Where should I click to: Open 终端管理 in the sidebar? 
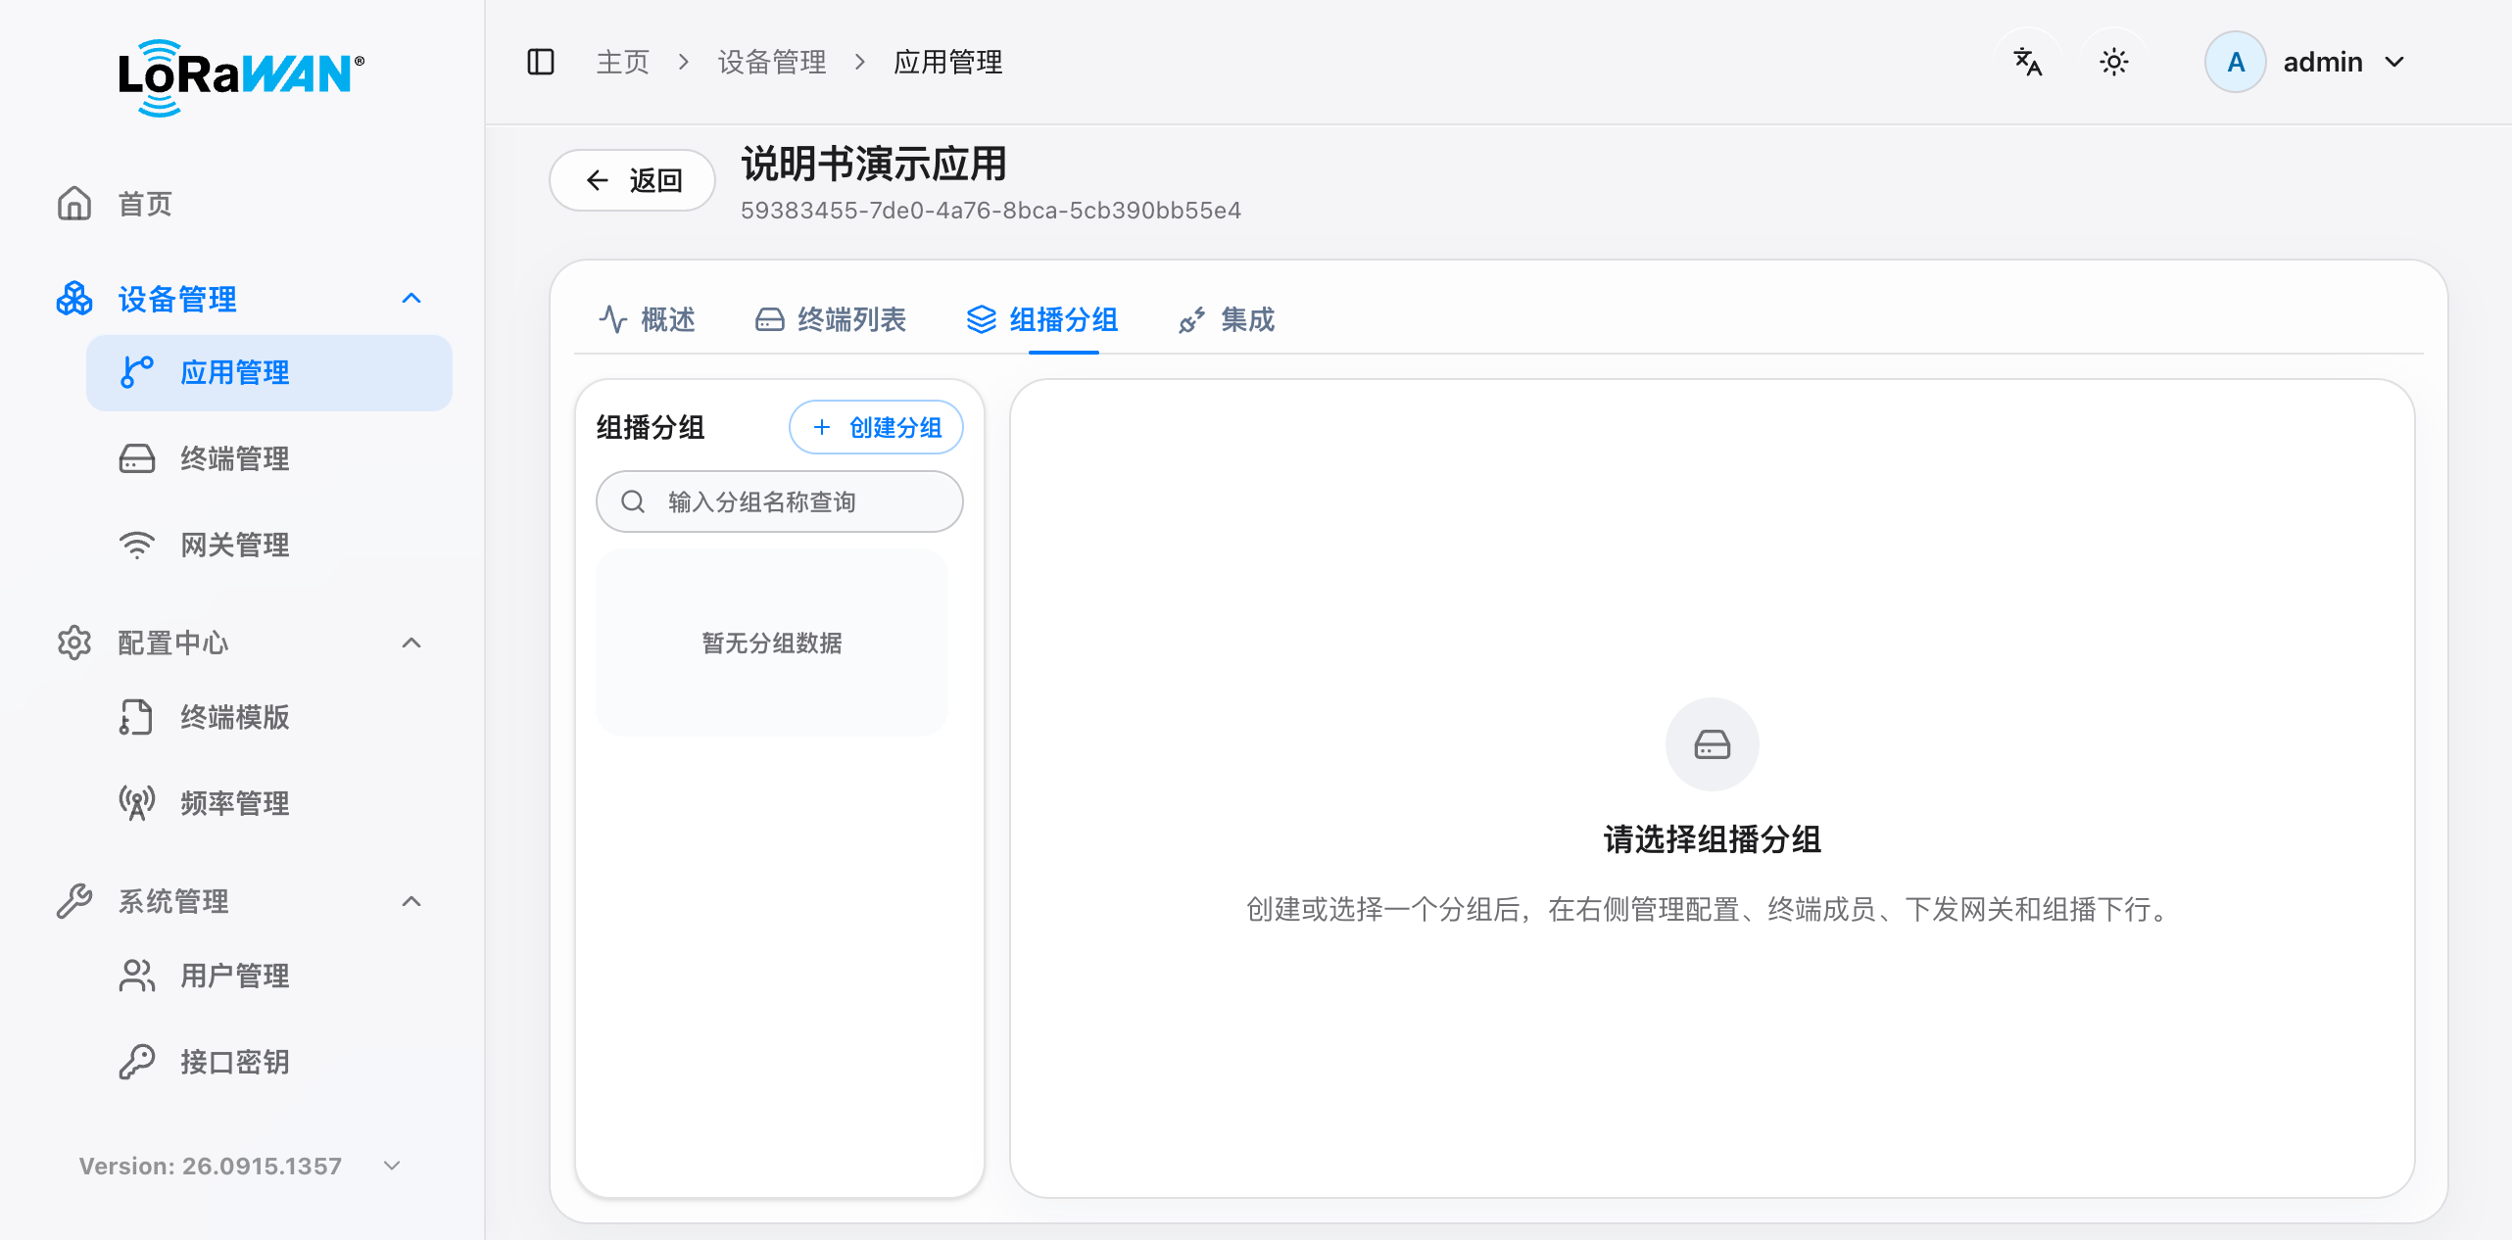click(269, 458)
